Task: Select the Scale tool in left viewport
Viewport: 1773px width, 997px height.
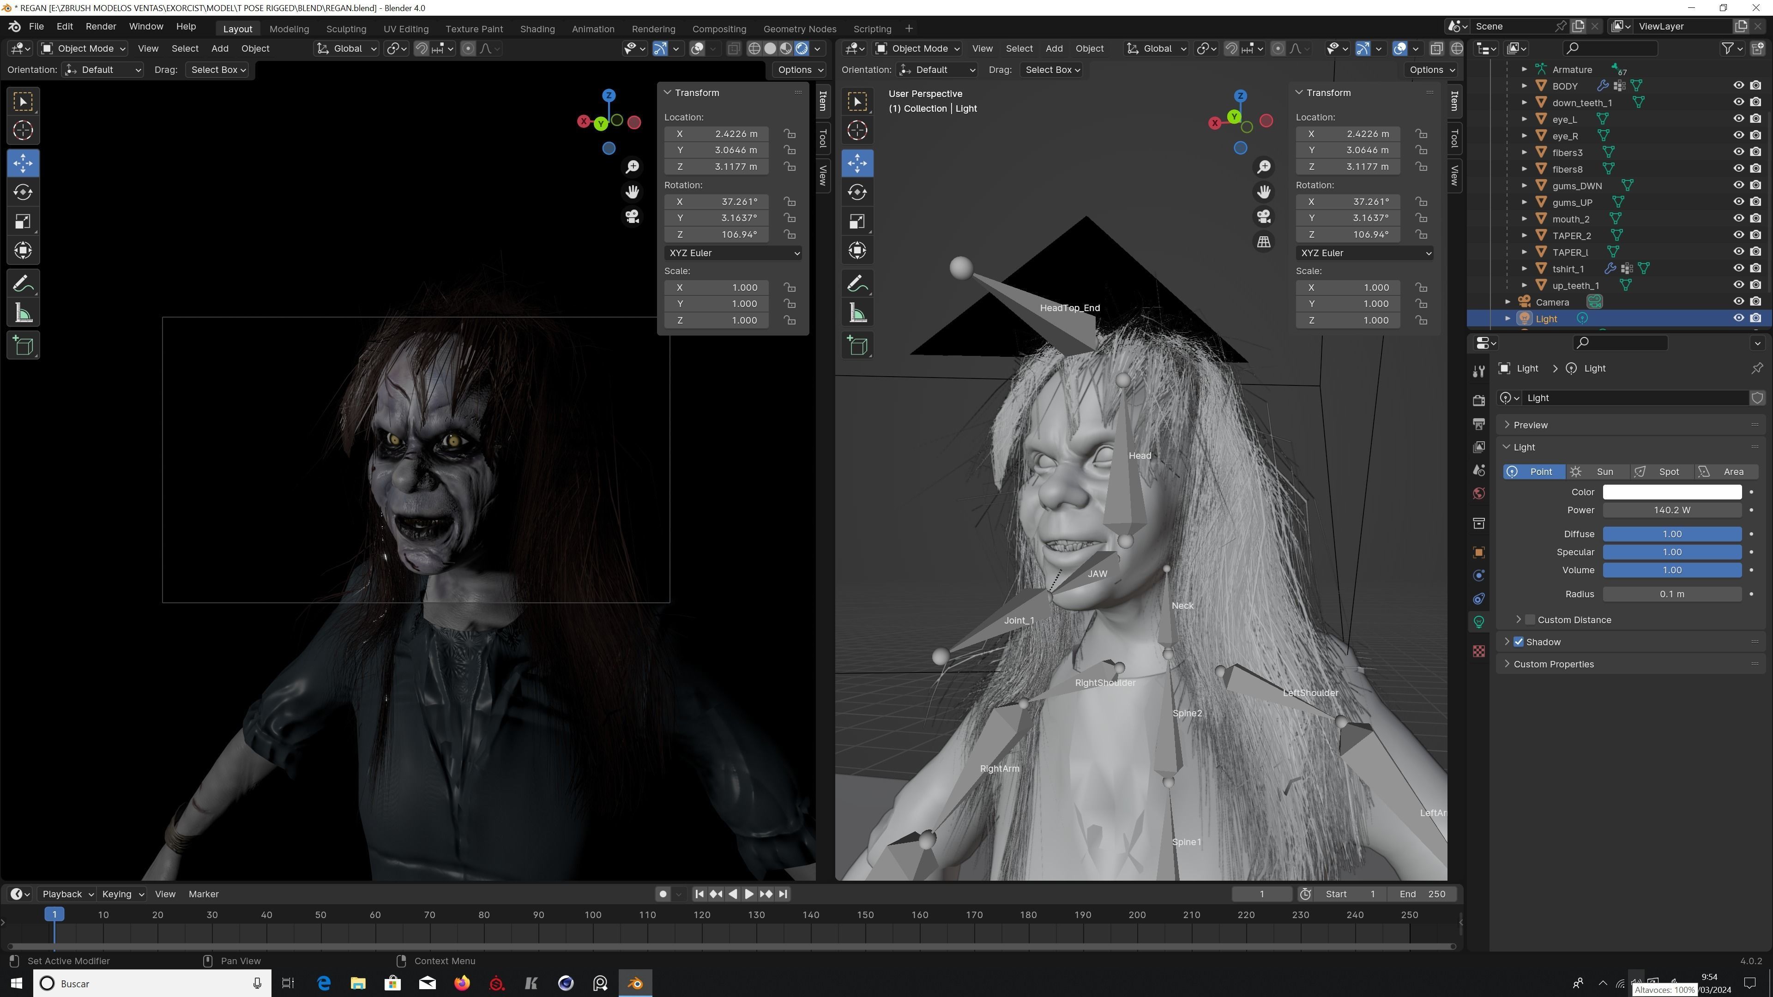Action: (24, 221)
